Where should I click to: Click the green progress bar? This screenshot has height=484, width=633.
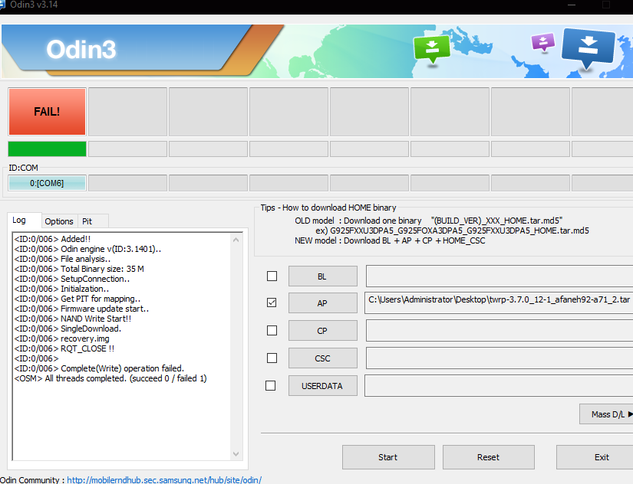click(x=48, y=149)
